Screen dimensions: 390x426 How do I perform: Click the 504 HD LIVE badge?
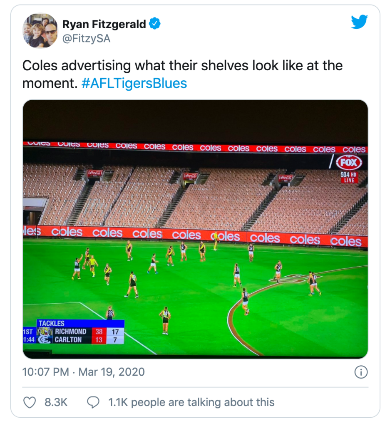(x=349, y=178)
